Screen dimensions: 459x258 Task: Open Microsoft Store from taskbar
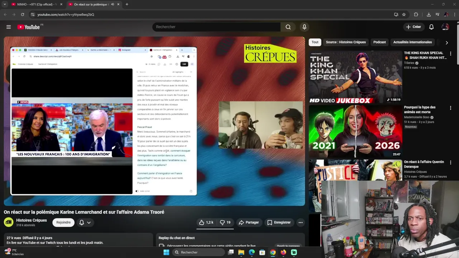[x=262, y=252]
